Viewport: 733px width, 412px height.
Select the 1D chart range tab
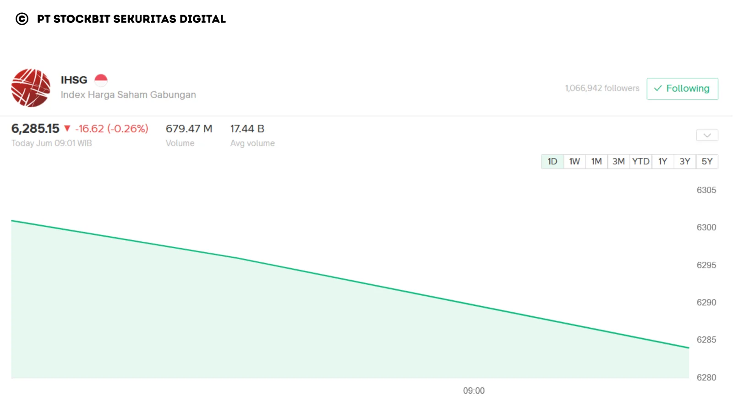552,162
